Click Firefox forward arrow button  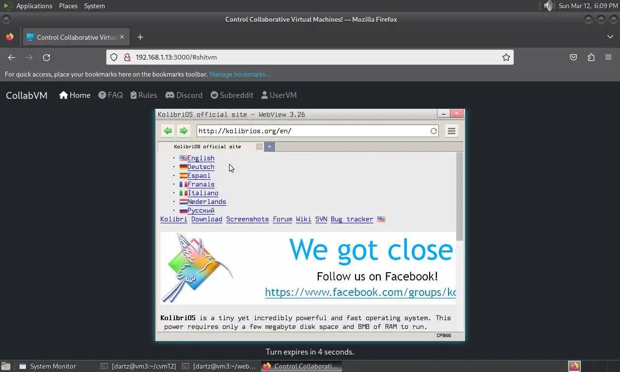coord(29,57)
